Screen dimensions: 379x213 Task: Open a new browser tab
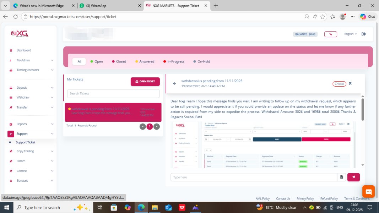click(x=216, y=6)
